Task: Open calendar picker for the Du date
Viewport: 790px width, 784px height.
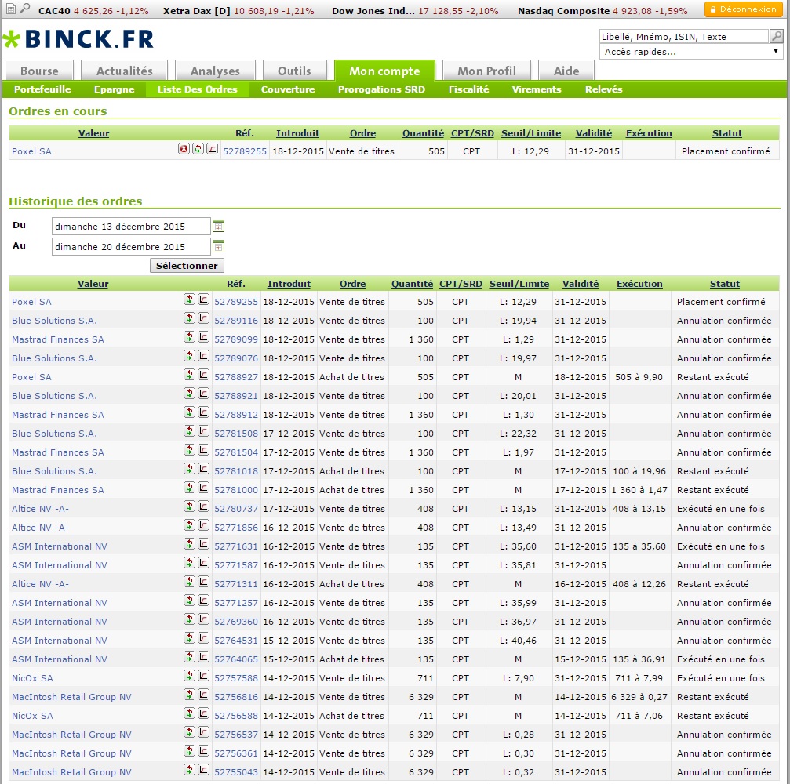Action: [x=219, y=227]
